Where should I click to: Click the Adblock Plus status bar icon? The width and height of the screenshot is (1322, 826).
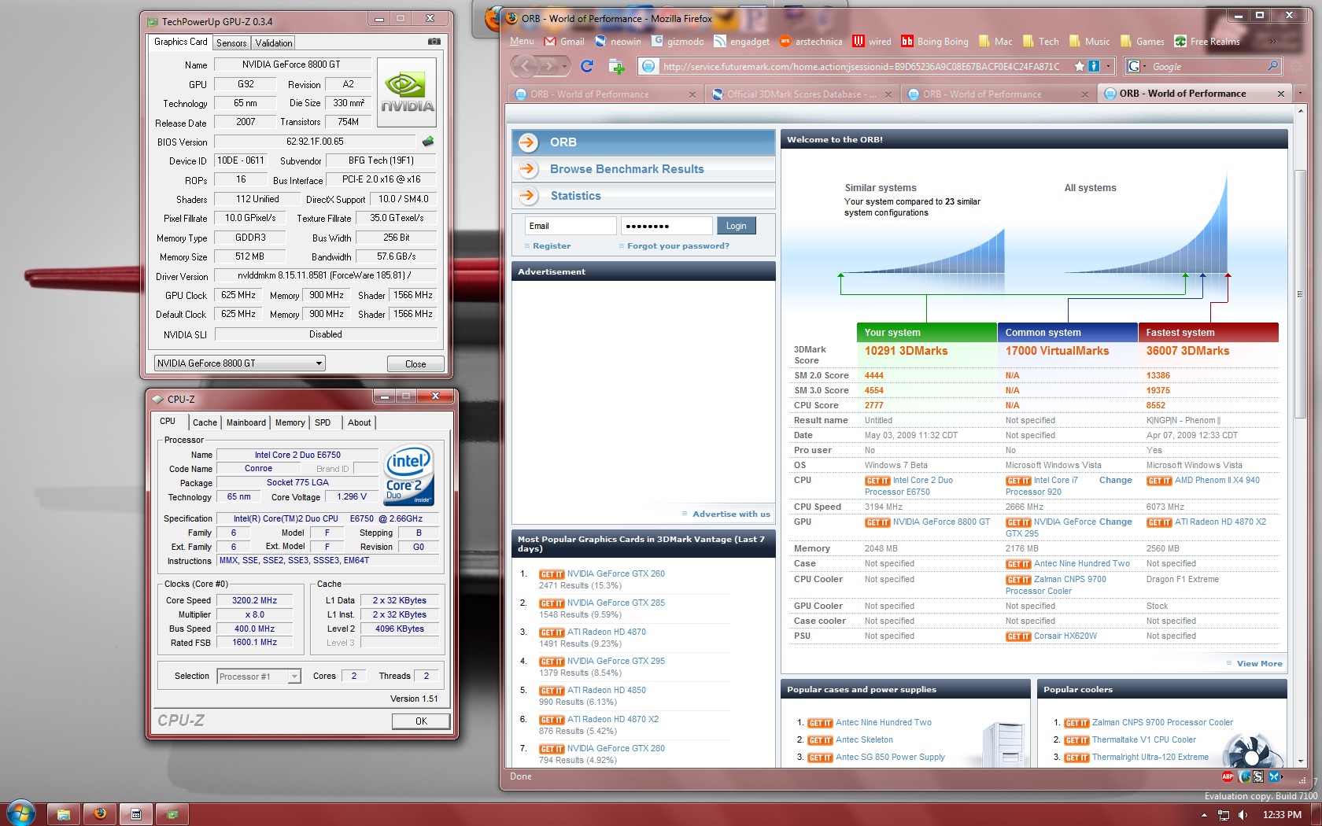1228,776
